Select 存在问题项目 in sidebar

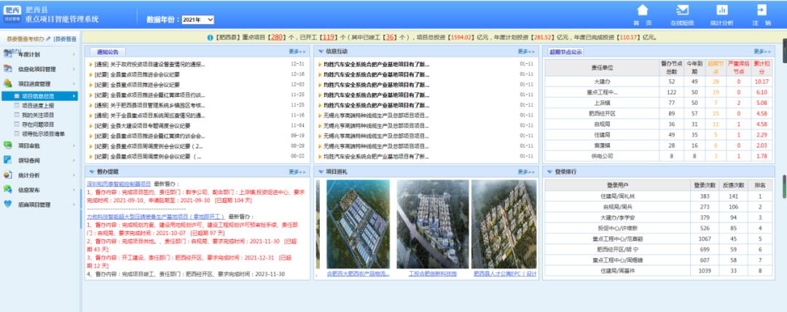pyautogui.click(x=38, y=124)
